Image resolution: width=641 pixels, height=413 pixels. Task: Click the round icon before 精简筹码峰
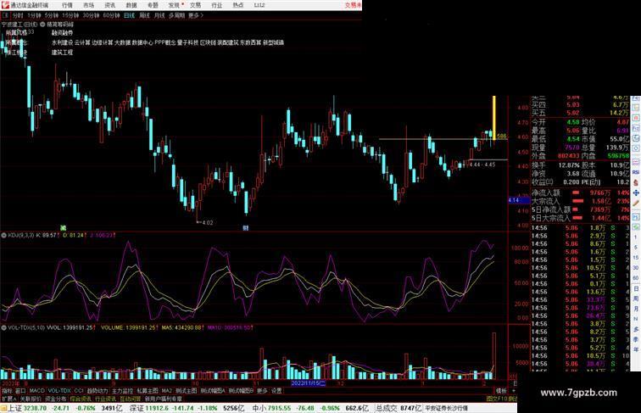(42, 25)
